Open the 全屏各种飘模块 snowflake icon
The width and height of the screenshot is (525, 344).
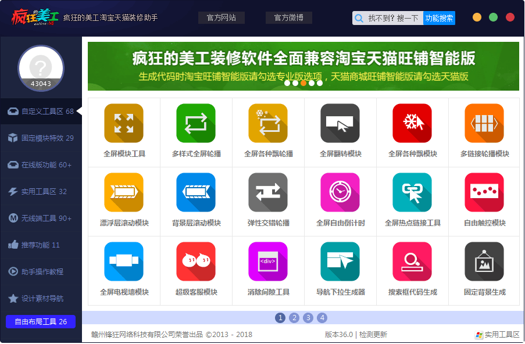412,123
